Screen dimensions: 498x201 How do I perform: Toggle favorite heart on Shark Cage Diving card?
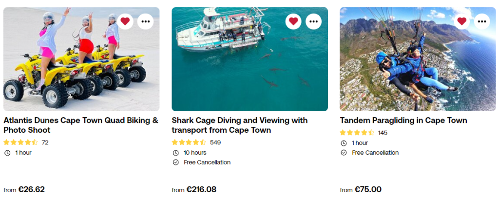click(x=293, y=21)
